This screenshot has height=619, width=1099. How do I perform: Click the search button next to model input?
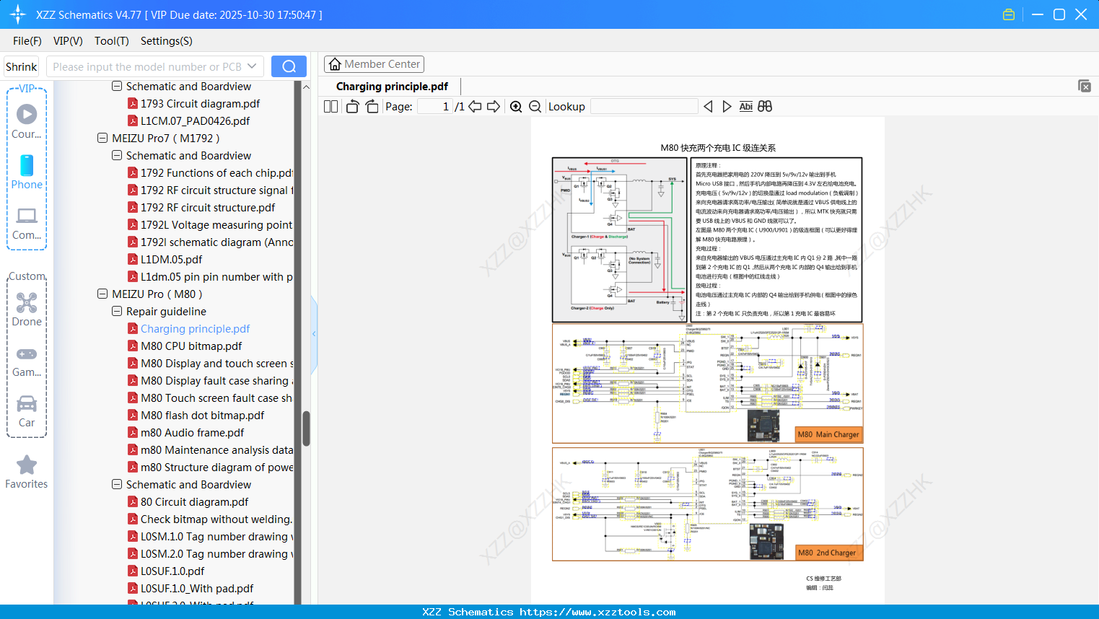pyautogui.click(x=289, y=66)
